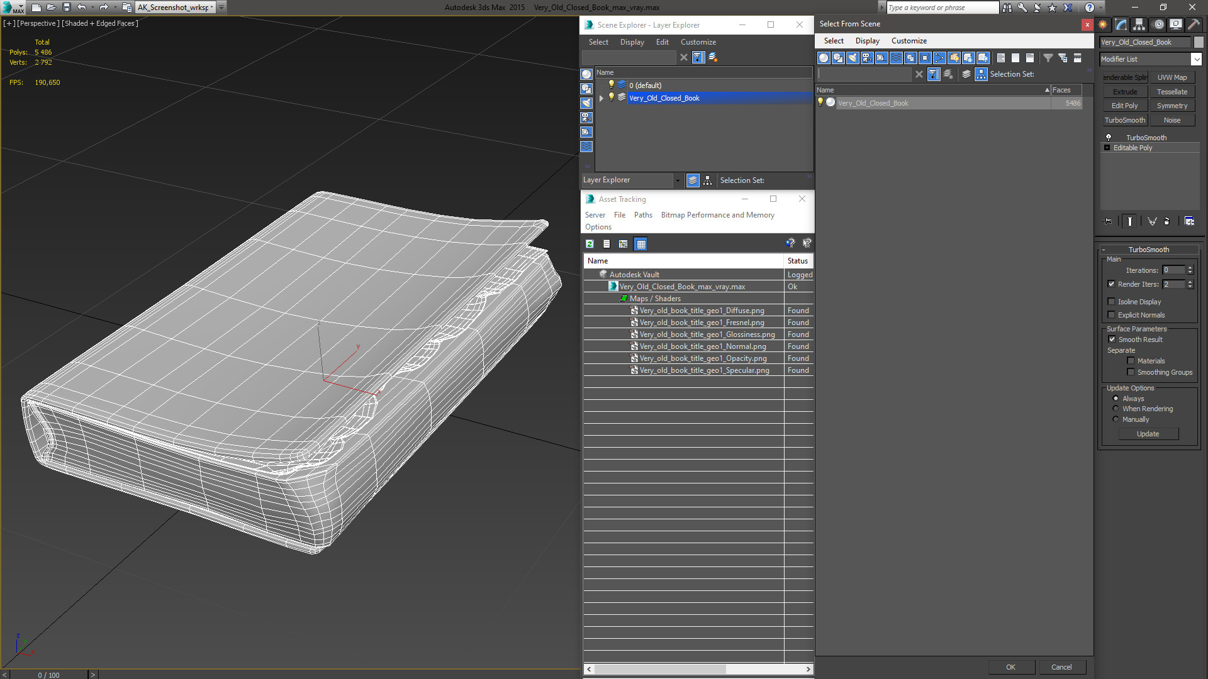This screenshot has width=1208, height=679.
Task: Expand the Very_Old_Closed_Book layer
Action: (601, 97)
